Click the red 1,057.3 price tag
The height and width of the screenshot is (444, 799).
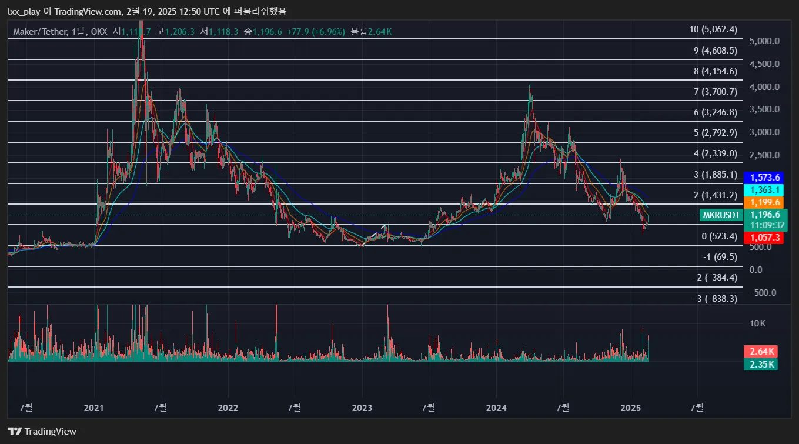tap(765, 238)
